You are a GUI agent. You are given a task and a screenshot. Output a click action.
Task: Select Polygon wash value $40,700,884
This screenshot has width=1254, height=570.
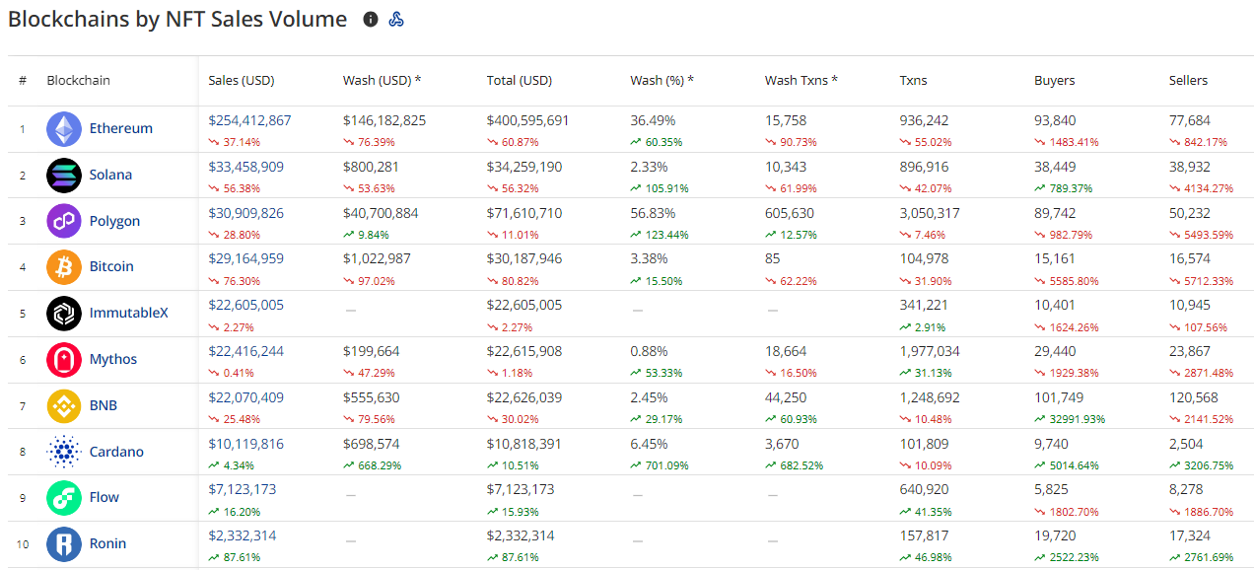click(x=381, y=213)
